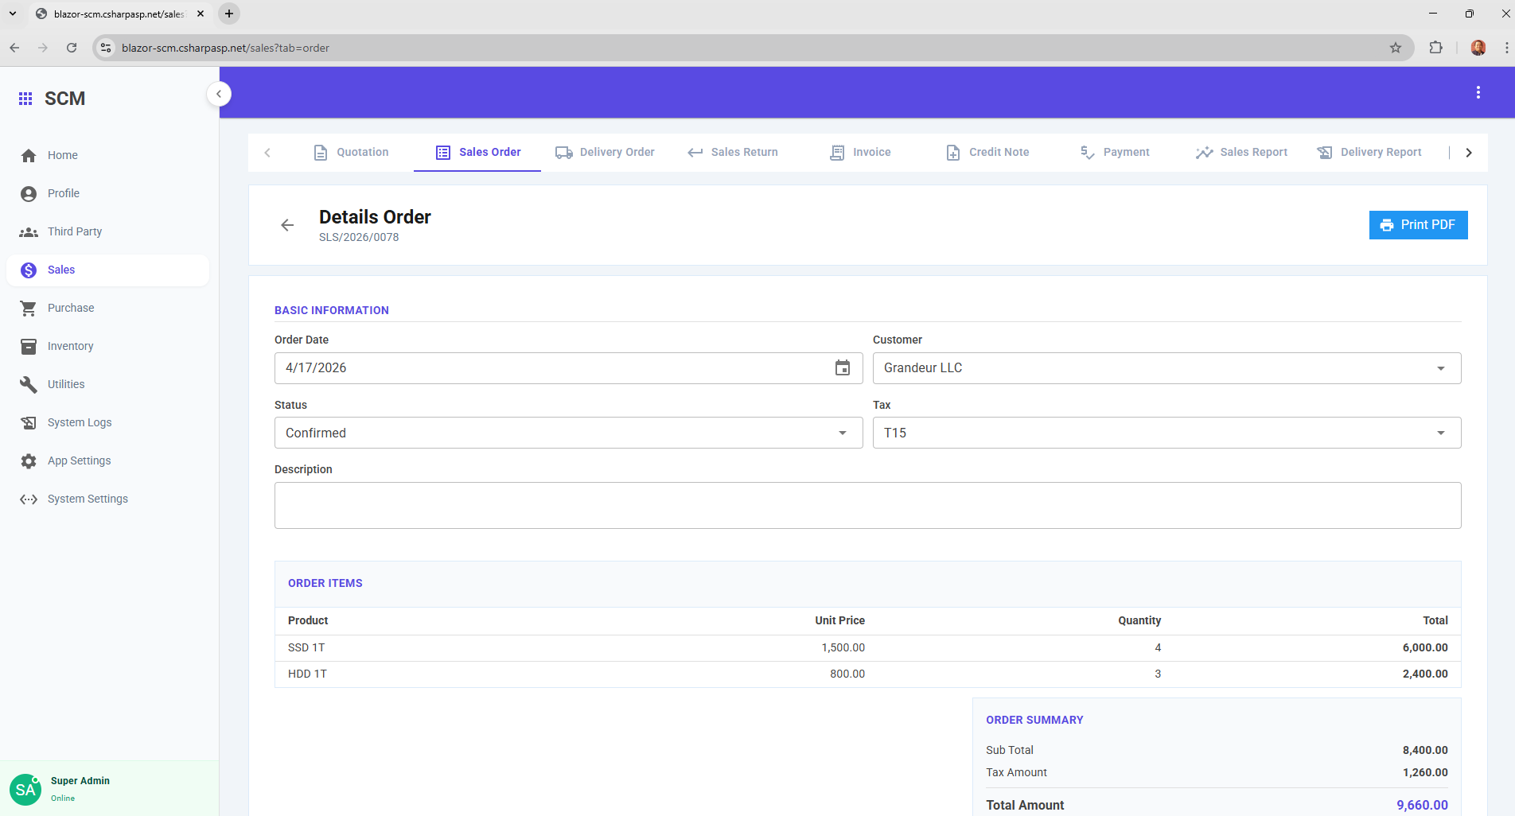1515x816 pixels.
Task: Click the Inventory icon in sidebar
Action: pos(29,346)
